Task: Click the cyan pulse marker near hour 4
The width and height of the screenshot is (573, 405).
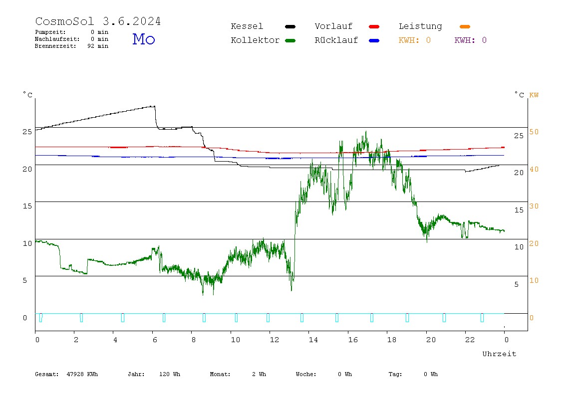Action: point(123,318)
